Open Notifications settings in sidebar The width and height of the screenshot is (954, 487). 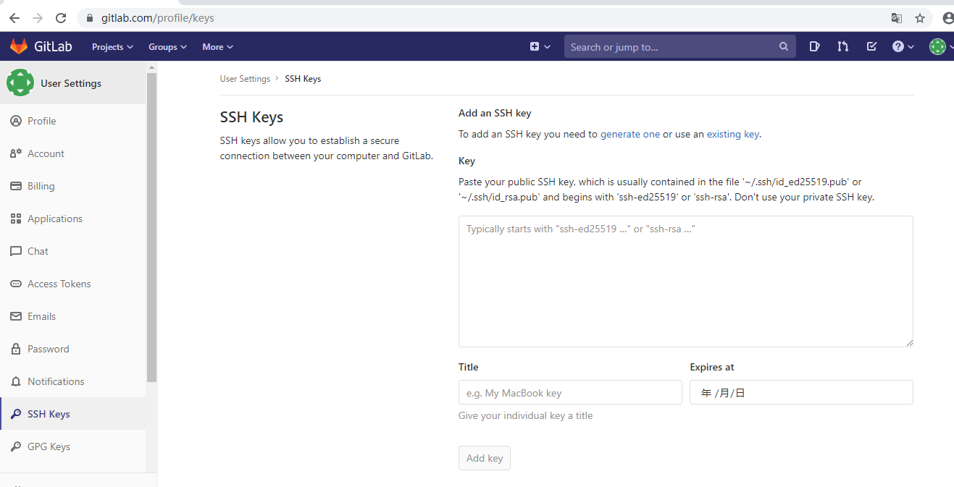coord(73,381)
